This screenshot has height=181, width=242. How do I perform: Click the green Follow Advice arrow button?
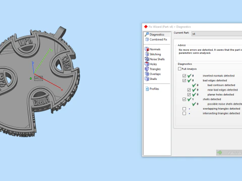(229, 153)
